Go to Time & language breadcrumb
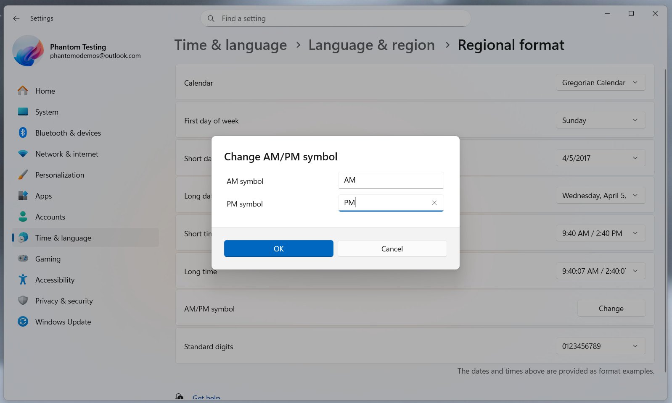The height and width of the screenshot is (403, 672). click(230, 45)
